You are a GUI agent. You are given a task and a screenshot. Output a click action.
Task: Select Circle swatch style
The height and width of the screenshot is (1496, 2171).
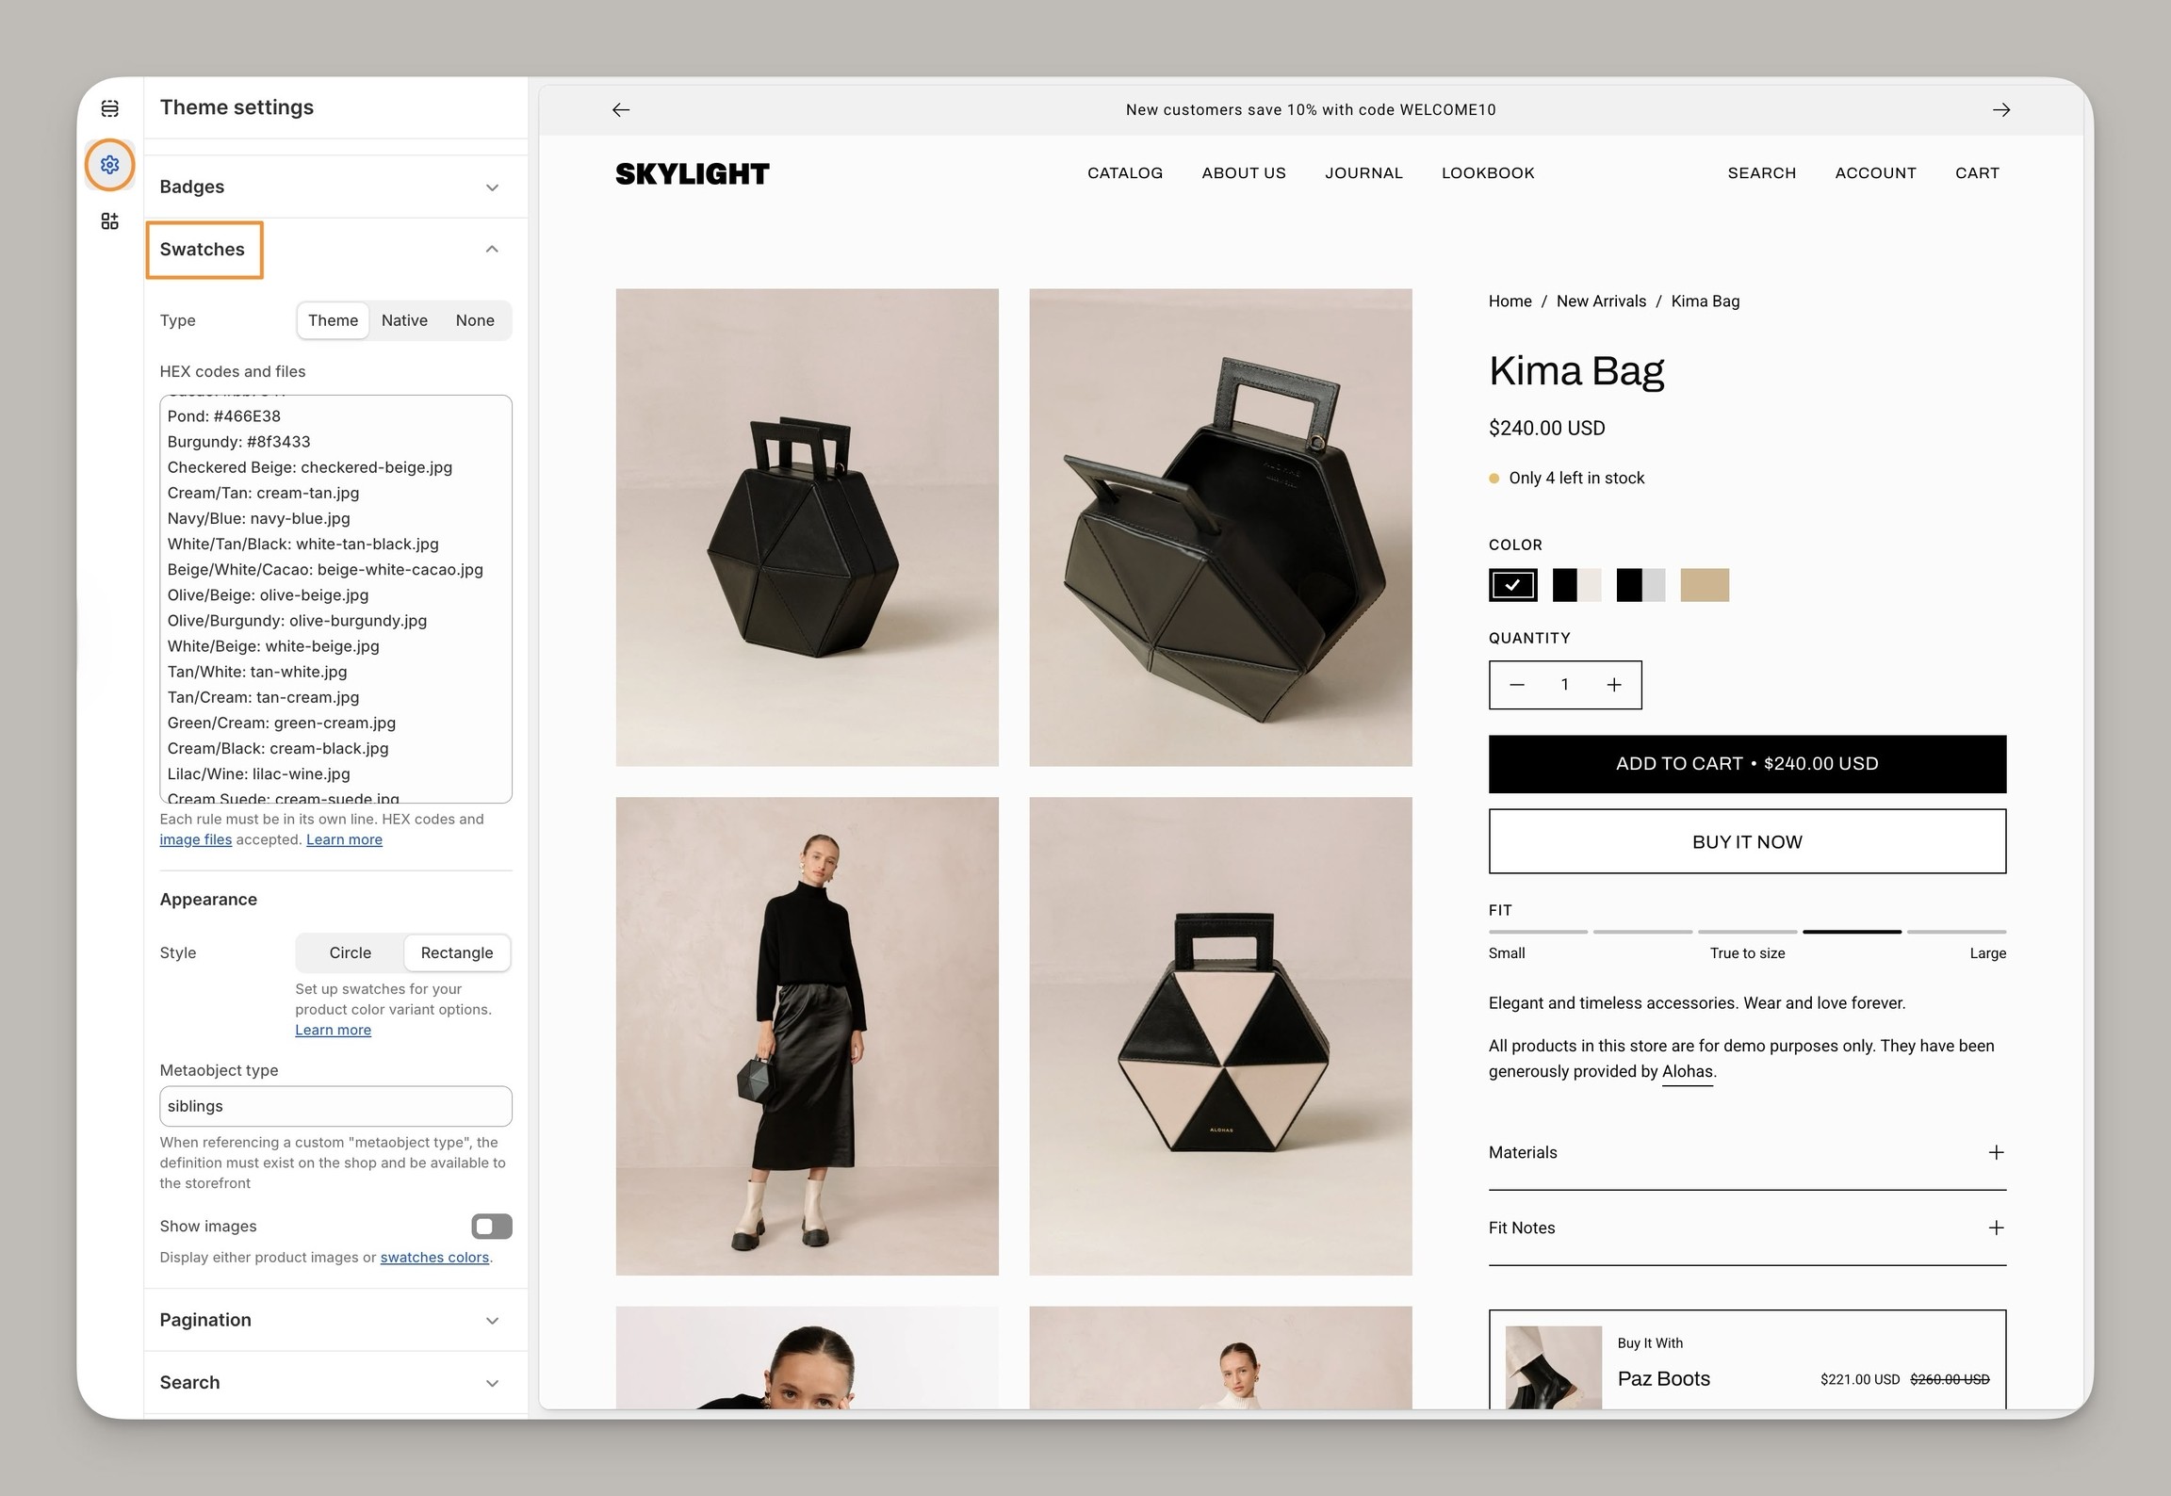(350, 952)
